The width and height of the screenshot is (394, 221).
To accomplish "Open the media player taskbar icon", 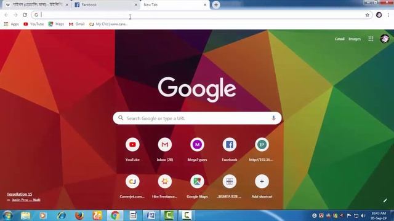I will (43, 215).
